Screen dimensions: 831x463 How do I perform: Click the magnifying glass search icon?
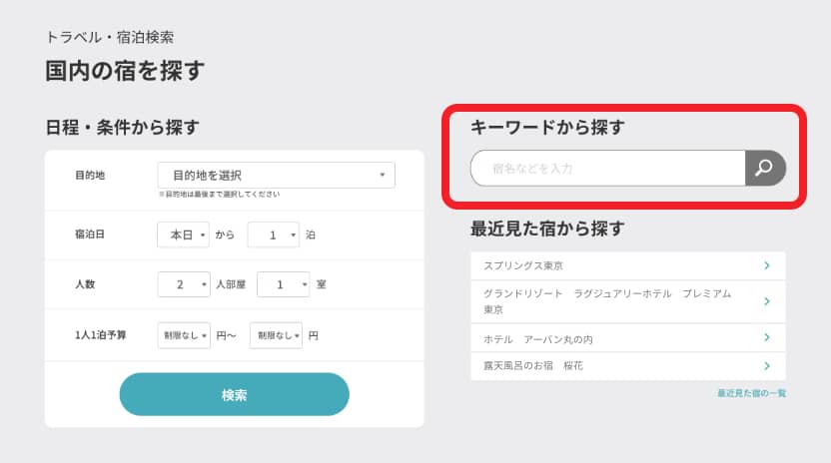point(764,169)
